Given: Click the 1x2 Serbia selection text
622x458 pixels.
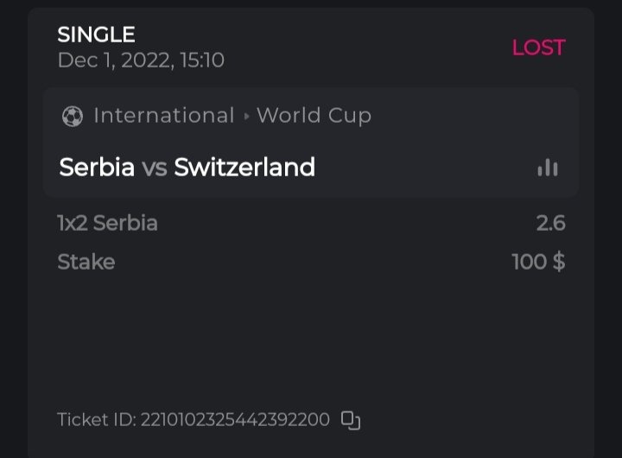Looking at the screenshot, I should pos(107,223).
